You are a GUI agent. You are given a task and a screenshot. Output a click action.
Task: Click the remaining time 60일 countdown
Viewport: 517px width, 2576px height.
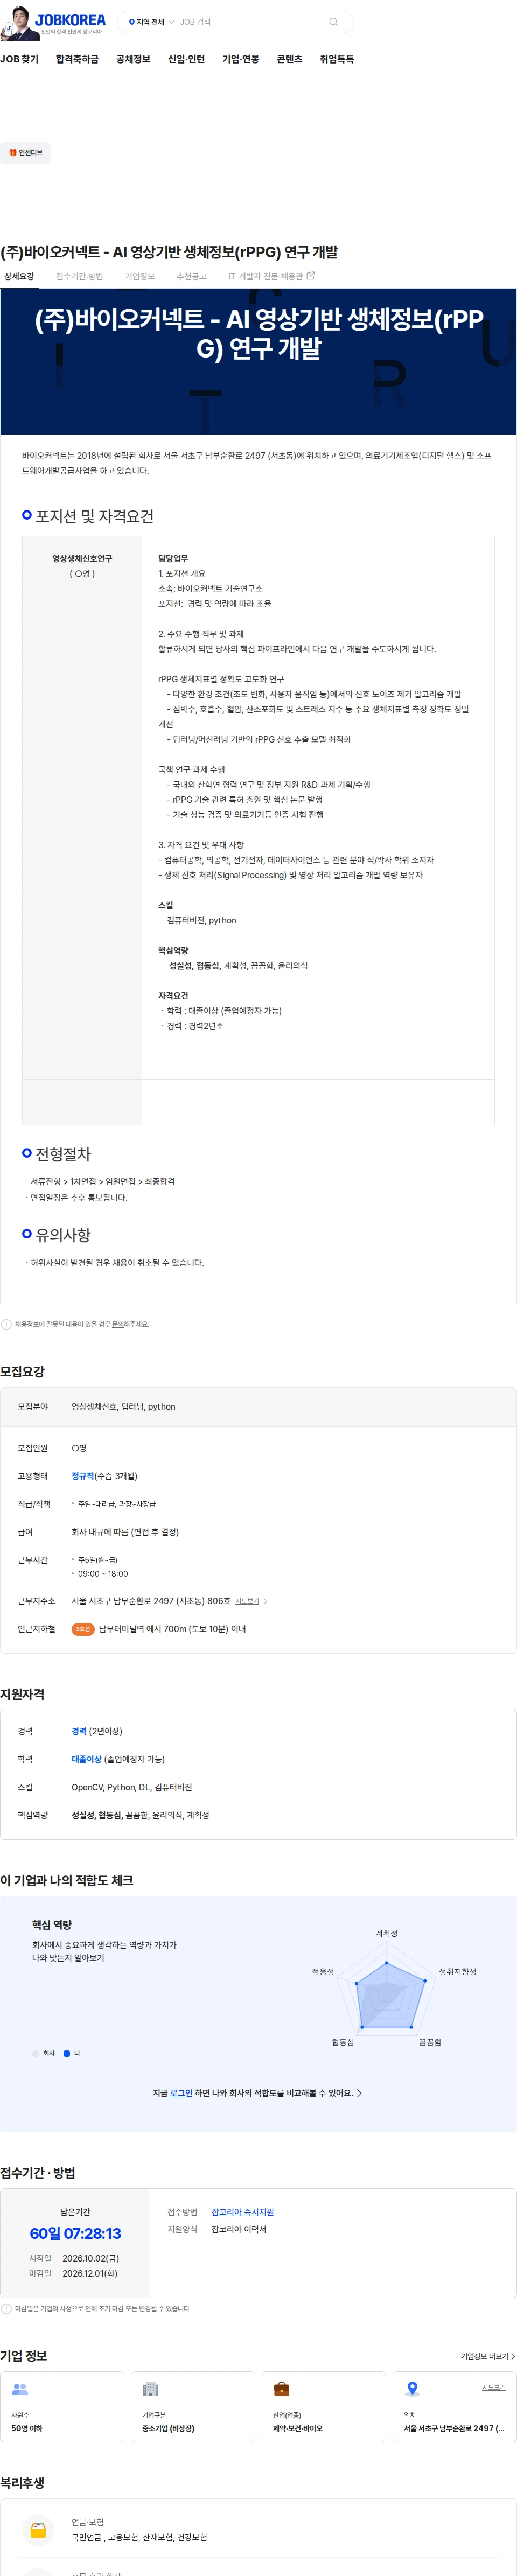click(x=75, y=2234)
